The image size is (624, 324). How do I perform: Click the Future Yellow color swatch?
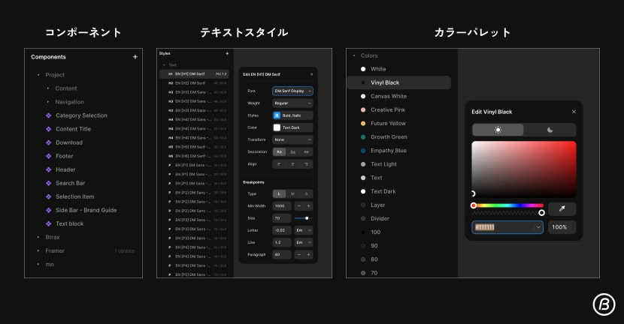(363, 124)
